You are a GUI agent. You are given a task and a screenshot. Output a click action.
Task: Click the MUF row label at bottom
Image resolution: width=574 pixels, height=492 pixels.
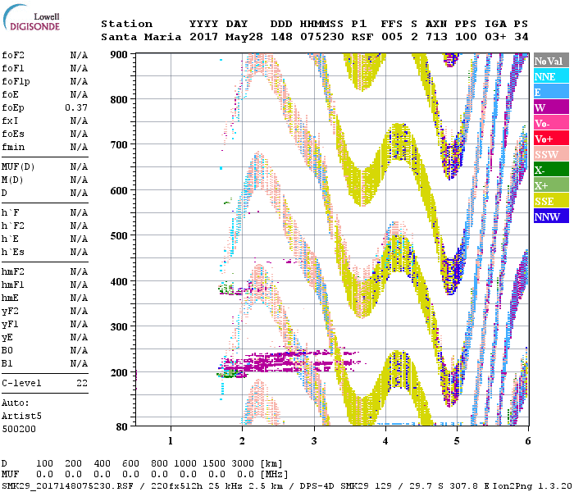coord(10,475)
